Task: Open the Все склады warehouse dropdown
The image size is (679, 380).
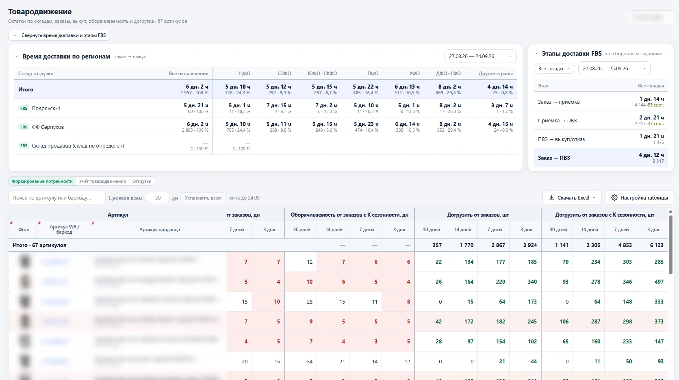Action: point(553,69)
